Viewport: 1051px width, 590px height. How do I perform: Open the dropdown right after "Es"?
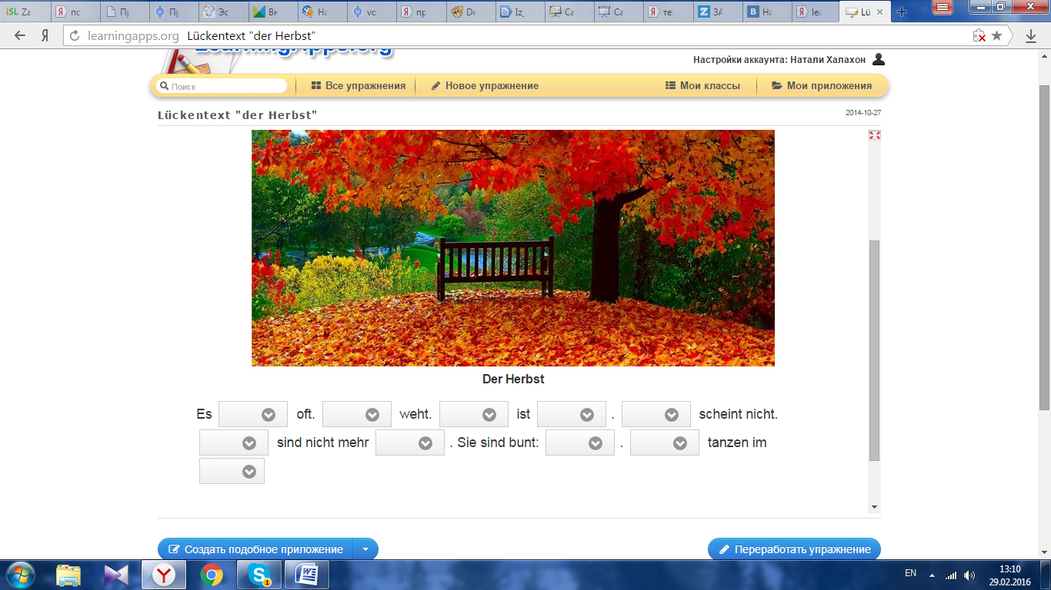(x=253, y=414)
